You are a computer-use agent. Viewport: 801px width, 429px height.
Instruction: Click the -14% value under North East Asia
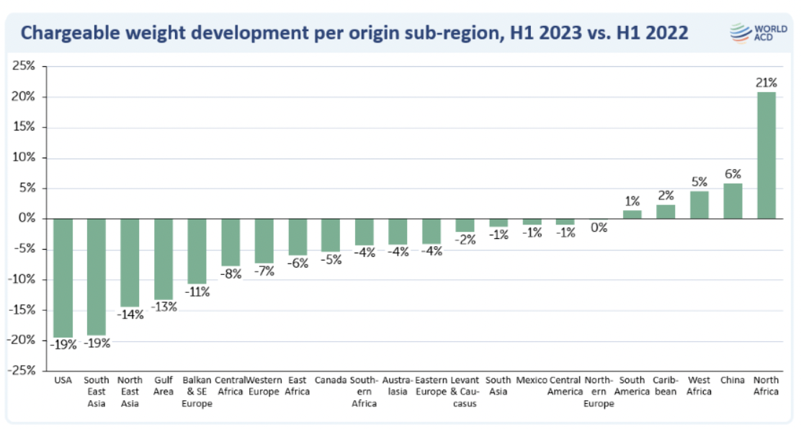tap(130, 315)
